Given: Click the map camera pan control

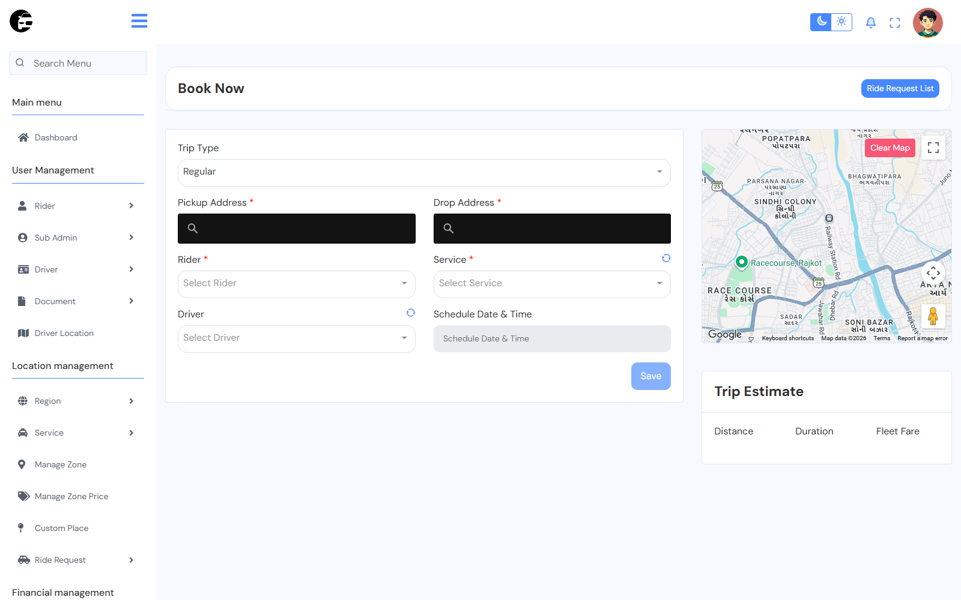Looking at the screenshot, I should [x=933, y=274].
